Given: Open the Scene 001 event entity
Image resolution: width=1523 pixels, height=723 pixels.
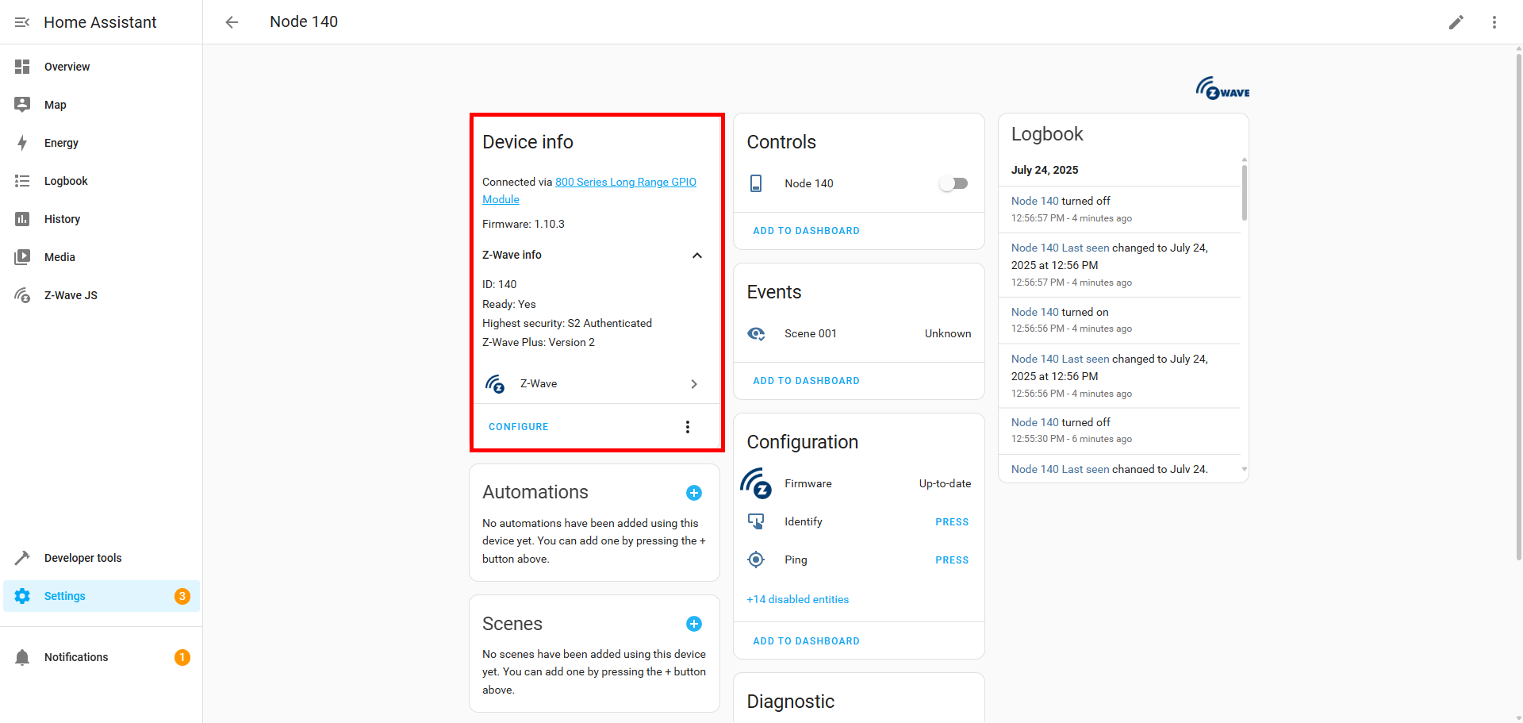Looking at the screenshot, I should [859, 333].
